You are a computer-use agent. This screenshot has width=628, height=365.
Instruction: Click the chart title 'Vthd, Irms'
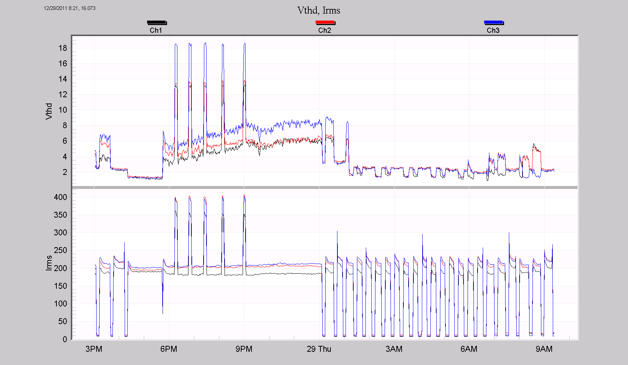click(x=319, y=11)
